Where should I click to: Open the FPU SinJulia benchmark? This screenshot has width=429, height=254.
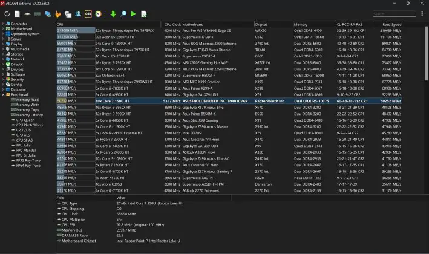(25, 155)
